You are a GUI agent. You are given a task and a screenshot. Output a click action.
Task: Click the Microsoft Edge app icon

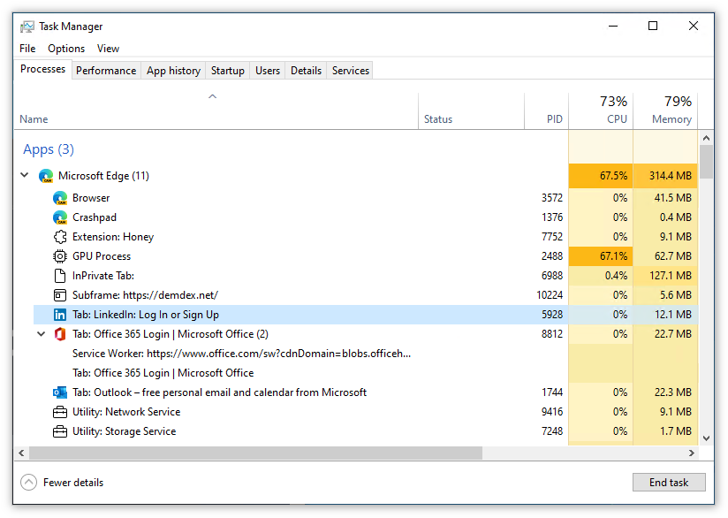[x=46, y=176]
